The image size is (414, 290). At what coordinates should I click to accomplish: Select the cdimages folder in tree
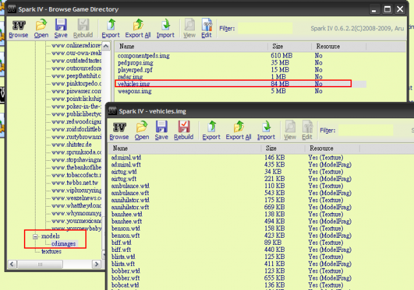pyautogui.click(x=64, y=243)
